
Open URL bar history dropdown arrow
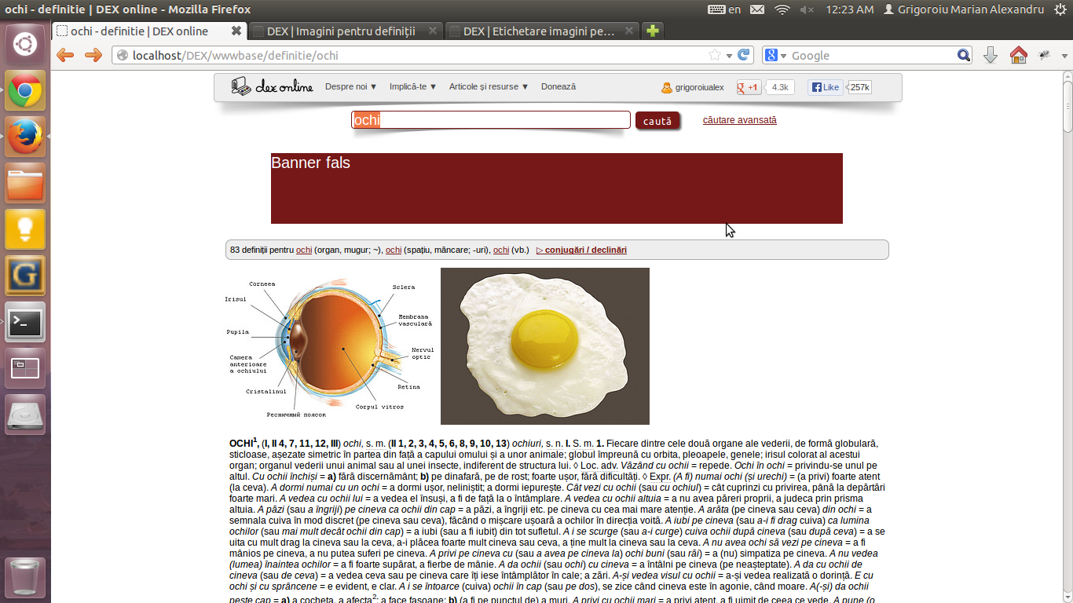pyautogui.click(x=730, y=55)
